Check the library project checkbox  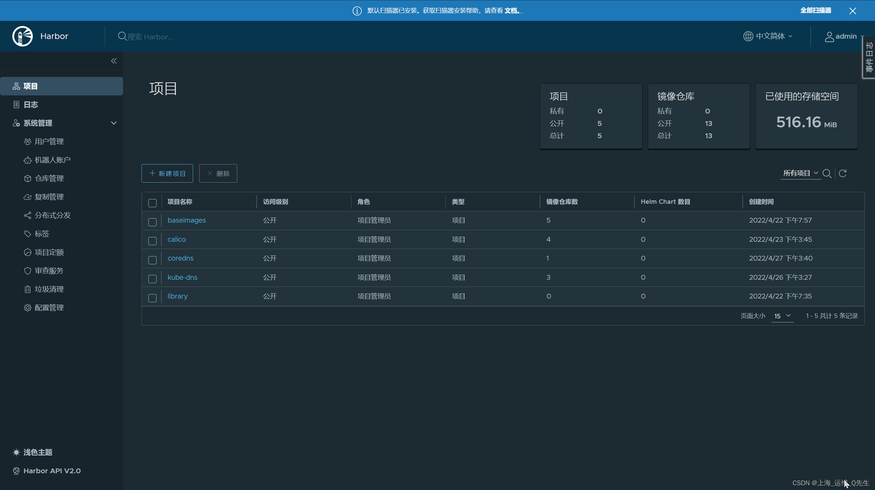coord(152,298)
